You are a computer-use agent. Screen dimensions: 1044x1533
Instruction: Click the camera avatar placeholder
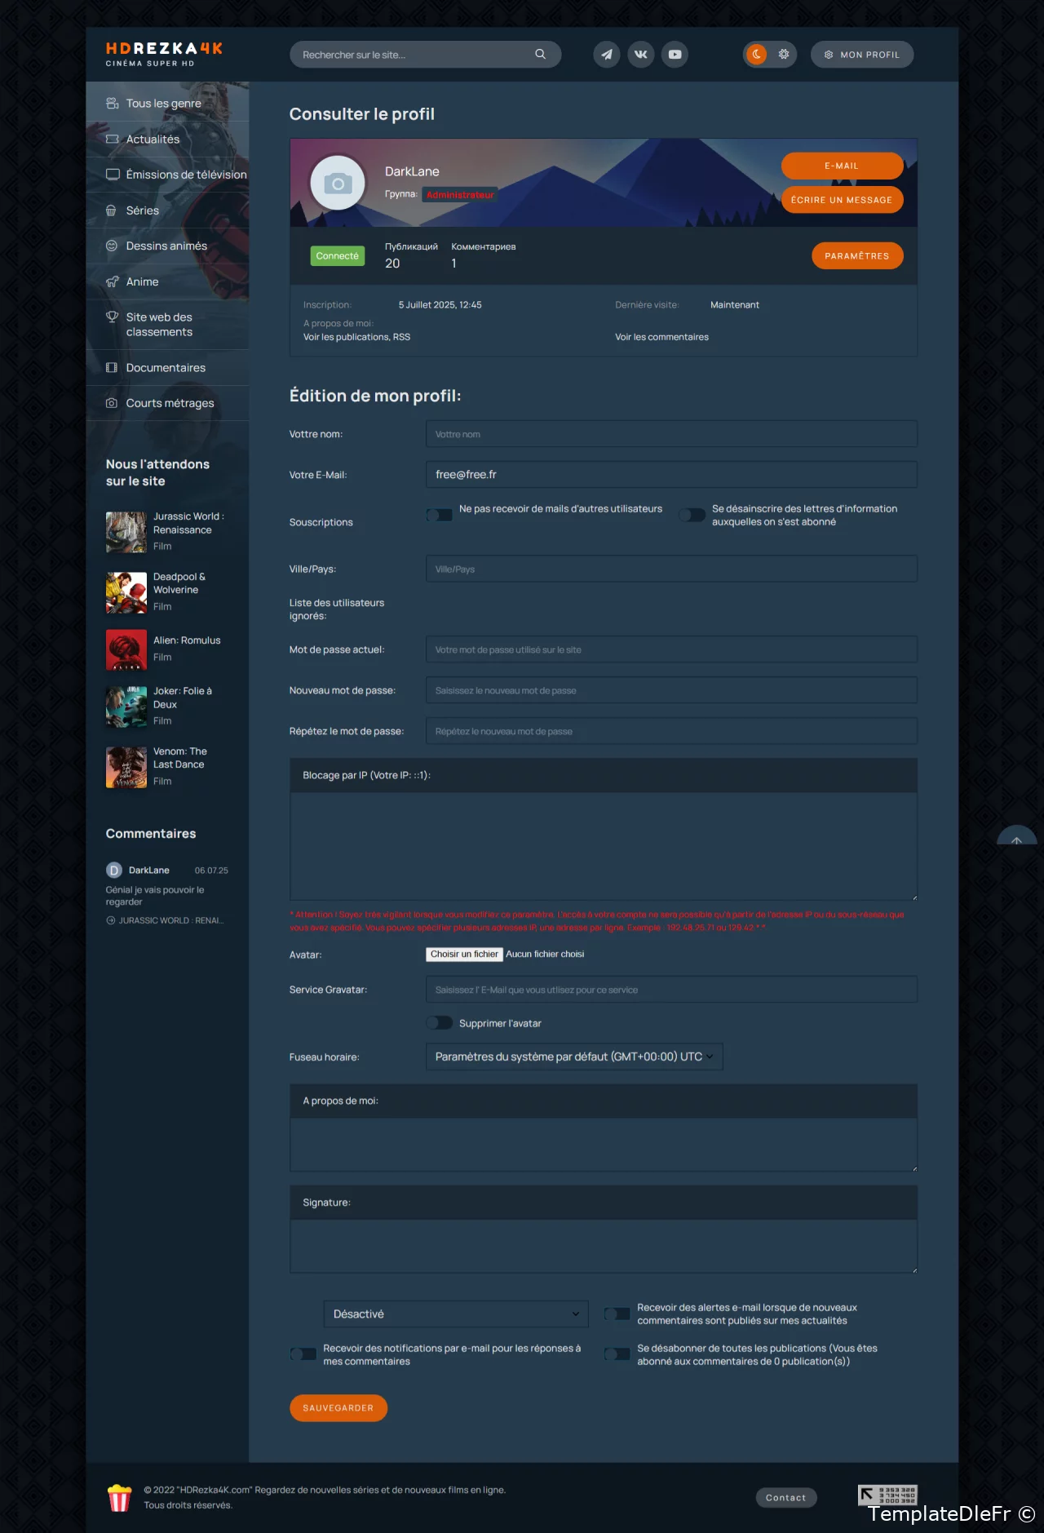[x=338, y=184]
